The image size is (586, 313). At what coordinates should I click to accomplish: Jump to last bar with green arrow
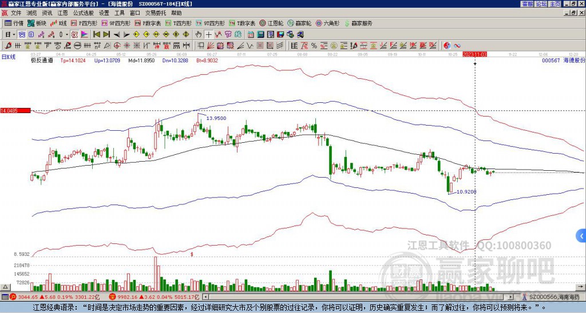coord(106,35)
